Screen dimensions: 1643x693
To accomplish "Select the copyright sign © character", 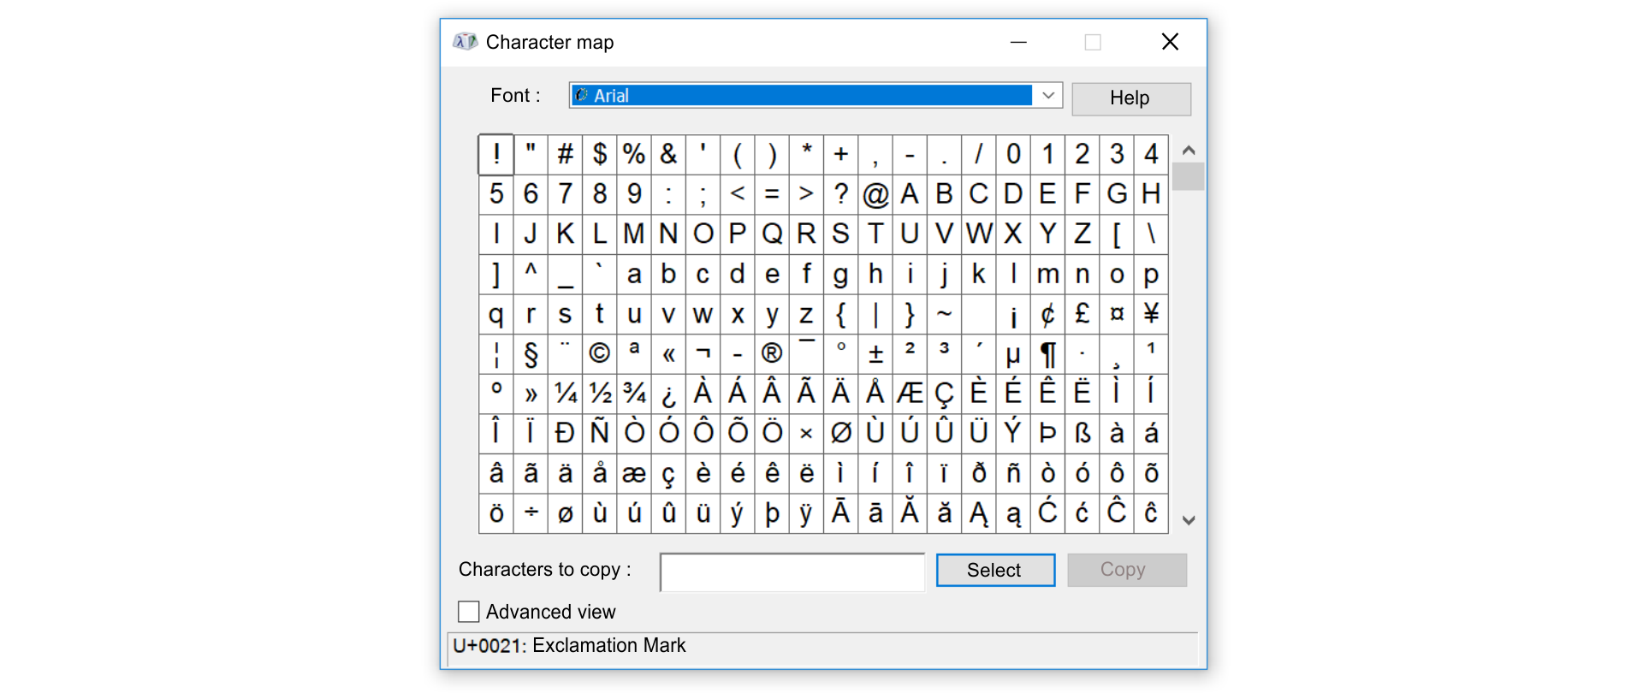I will 599,353.
